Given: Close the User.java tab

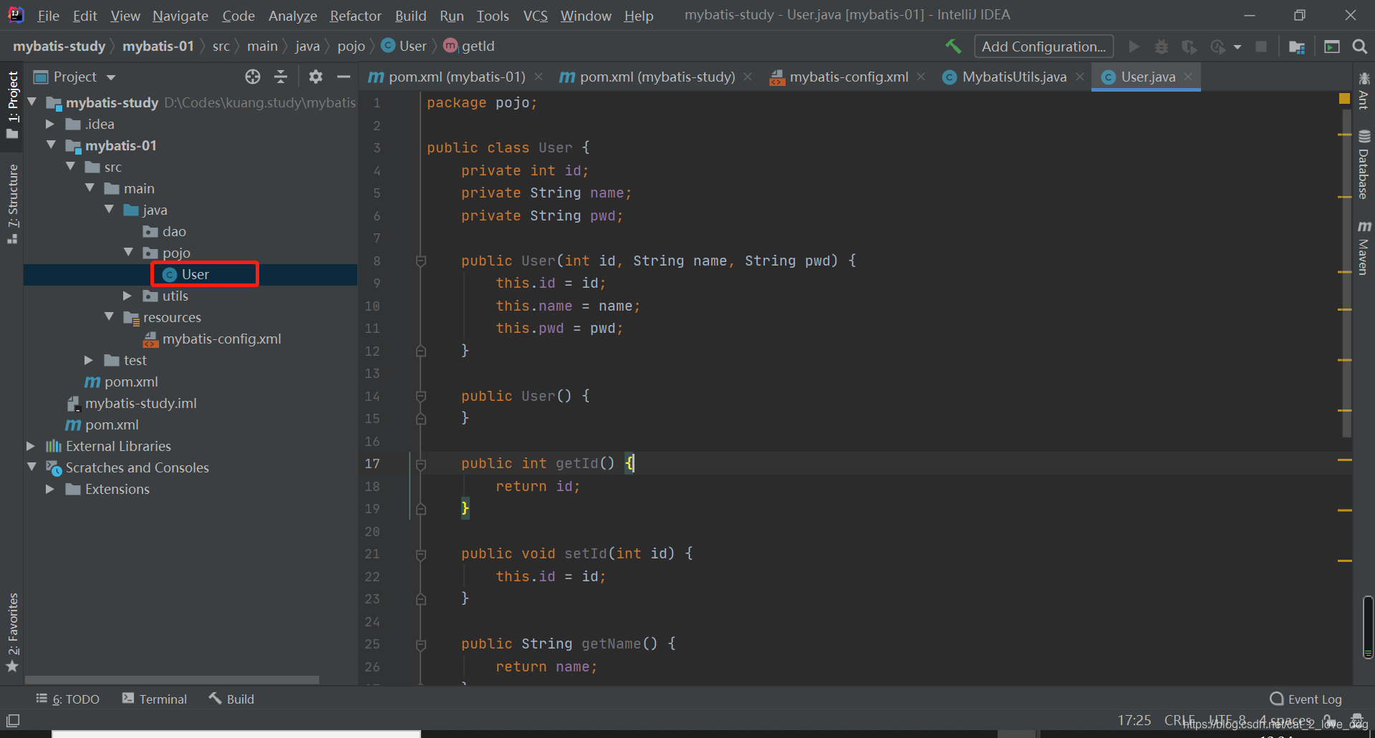Looking at the screenshot, I should coord(1188,77).
